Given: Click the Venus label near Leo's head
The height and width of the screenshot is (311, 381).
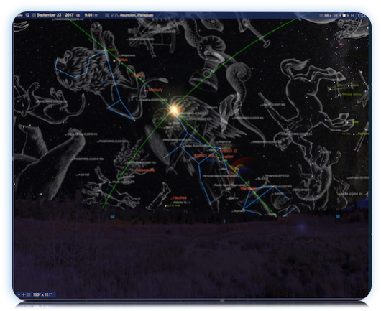Looking at the screenshot, I should click(x=123, y=60).
